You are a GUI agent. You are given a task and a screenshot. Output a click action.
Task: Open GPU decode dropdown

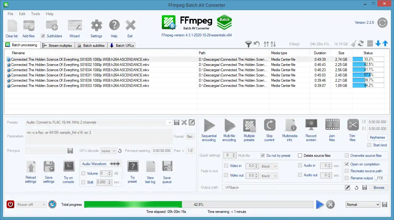tap(108, 151)
